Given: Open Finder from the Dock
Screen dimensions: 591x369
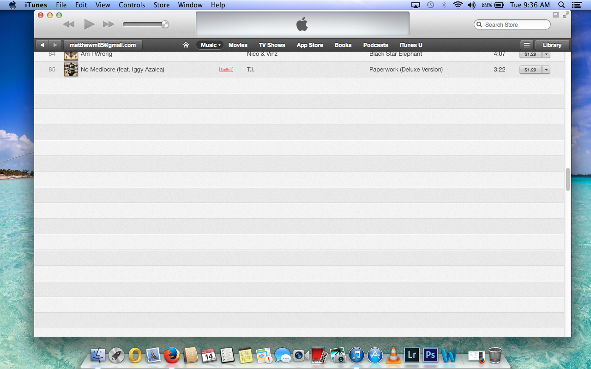Looking at the screenshot, I should pyautogui.click(x=98, y=355).
